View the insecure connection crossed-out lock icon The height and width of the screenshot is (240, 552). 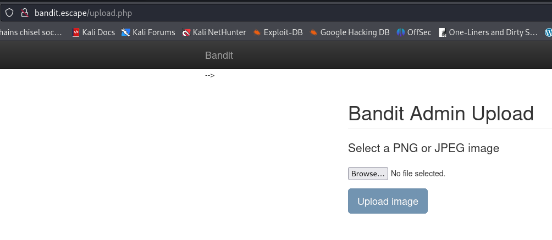pyautogui.click(x=24, y=13)
